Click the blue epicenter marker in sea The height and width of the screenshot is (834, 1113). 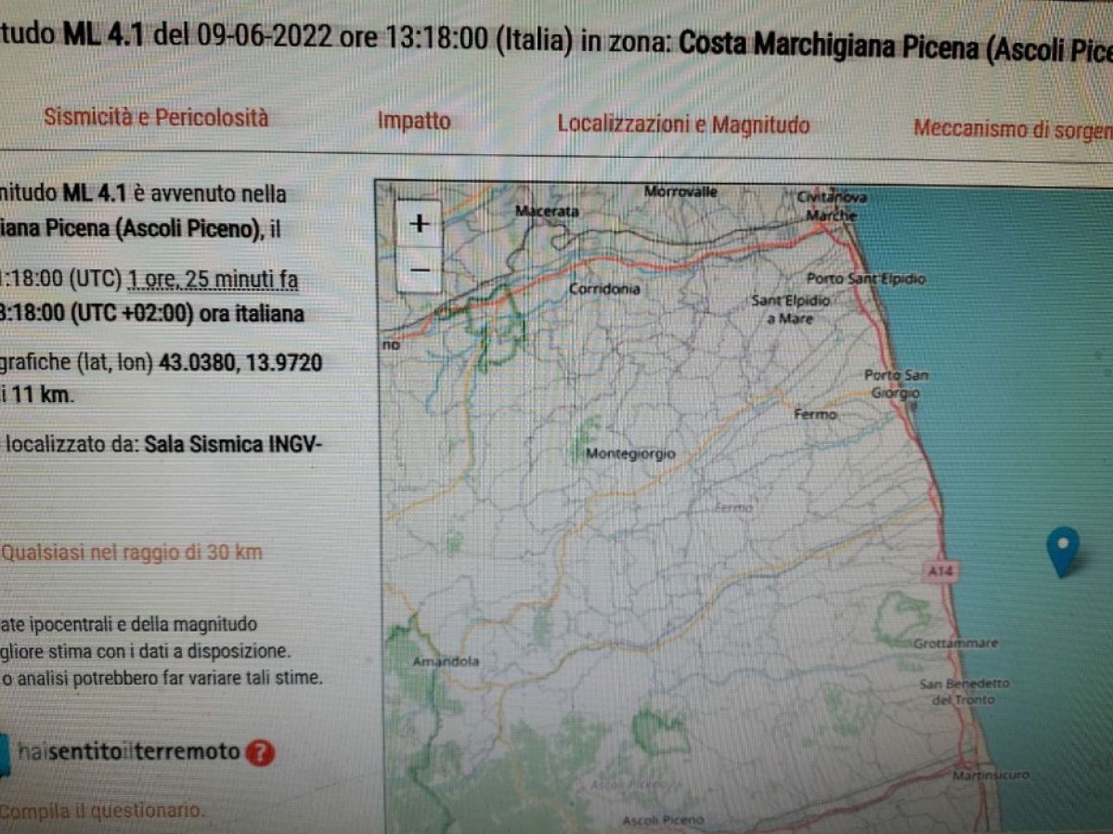tap(1063, 552)
